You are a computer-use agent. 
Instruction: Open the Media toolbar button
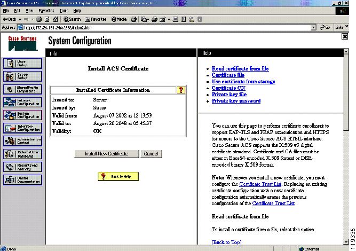[119, 20]
